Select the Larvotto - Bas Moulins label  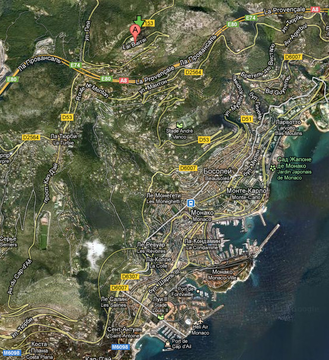289,127
